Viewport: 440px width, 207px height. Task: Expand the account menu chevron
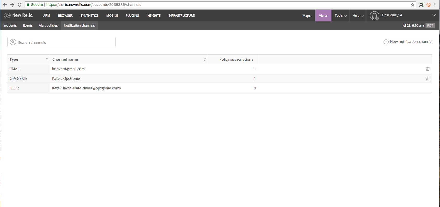coord(434,15)
